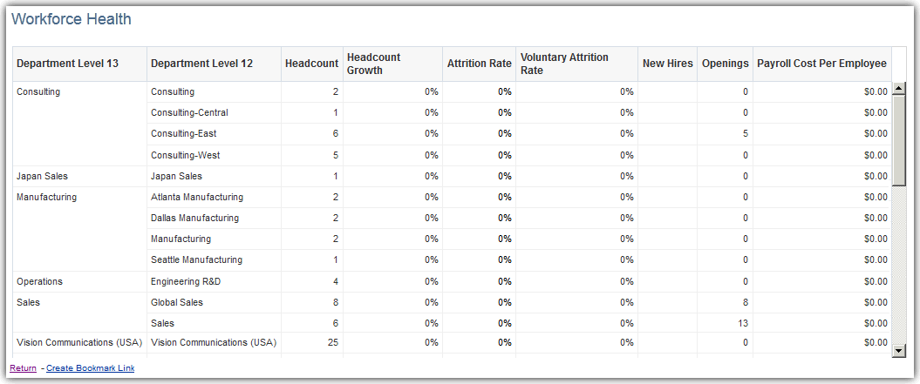Select the Consulting-East row cell

tap(215, 134)
